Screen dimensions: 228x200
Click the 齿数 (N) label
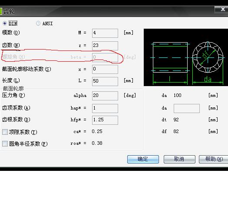coord(11,45)
